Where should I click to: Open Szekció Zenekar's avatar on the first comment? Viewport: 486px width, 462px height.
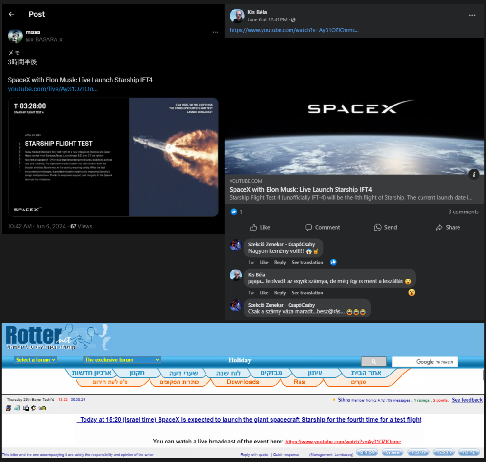tap(235, 245)
